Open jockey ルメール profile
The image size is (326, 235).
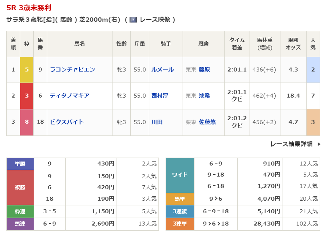pos(162,70)
